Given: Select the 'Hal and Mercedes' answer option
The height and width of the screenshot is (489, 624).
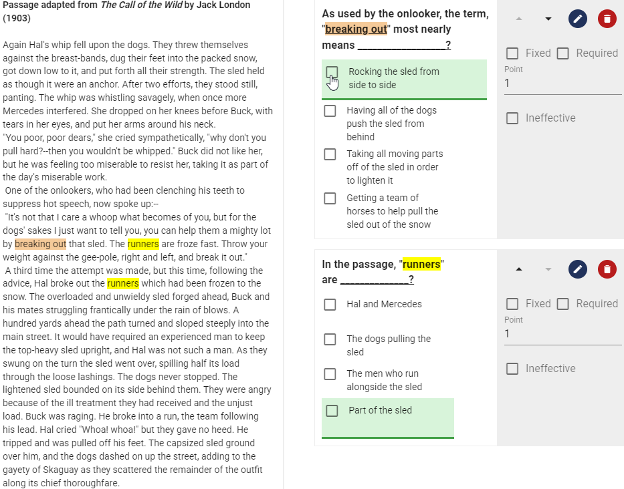Looking at the screenshot, I should pos(330,305).
